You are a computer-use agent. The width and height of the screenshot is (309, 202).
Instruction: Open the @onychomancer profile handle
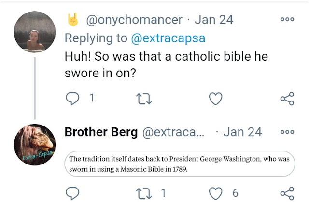134,20
